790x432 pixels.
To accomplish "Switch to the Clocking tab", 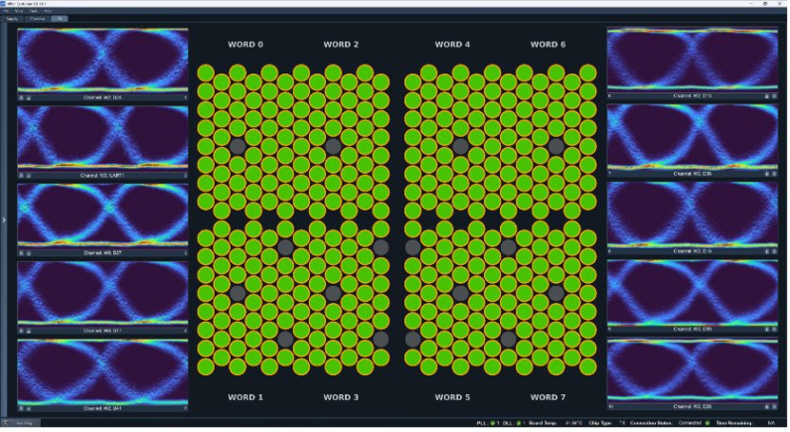I will [x=37, y=18].
